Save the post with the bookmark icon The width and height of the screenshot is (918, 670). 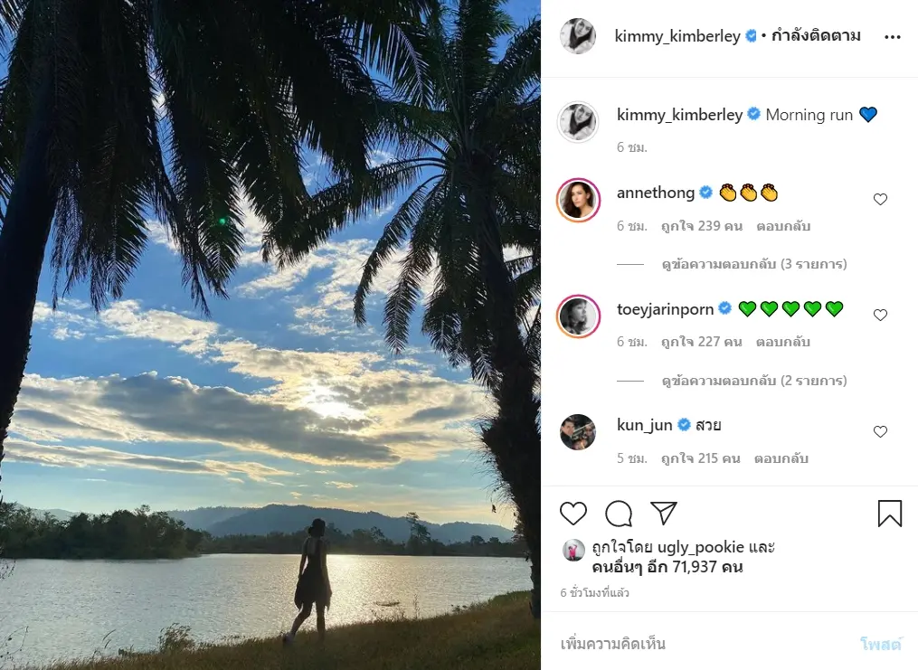click(890, 514)
